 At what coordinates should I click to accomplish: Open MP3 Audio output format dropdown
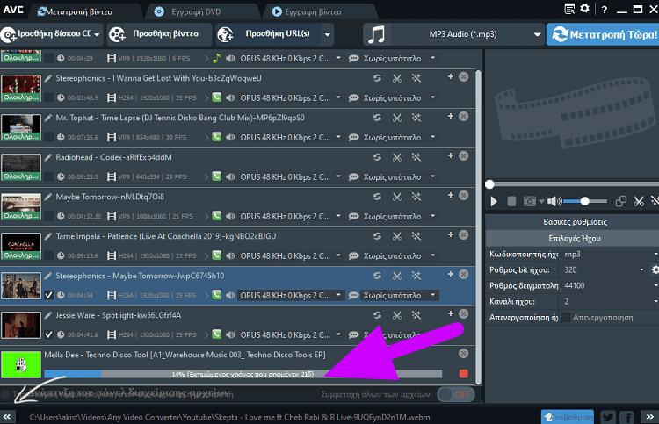(x=453, y=34)
